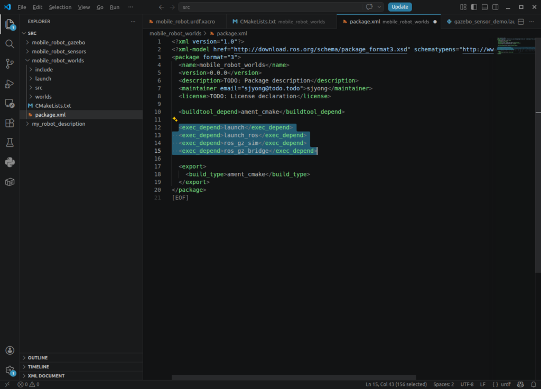Screen dimensions: 541x389
Task: Open Explorer views and more actions ellipsis
Action: 133,21
